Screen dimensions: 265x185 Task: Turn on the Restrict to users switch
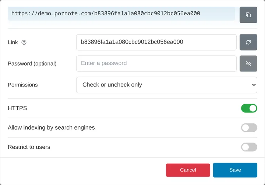click(x=249, y=147)
